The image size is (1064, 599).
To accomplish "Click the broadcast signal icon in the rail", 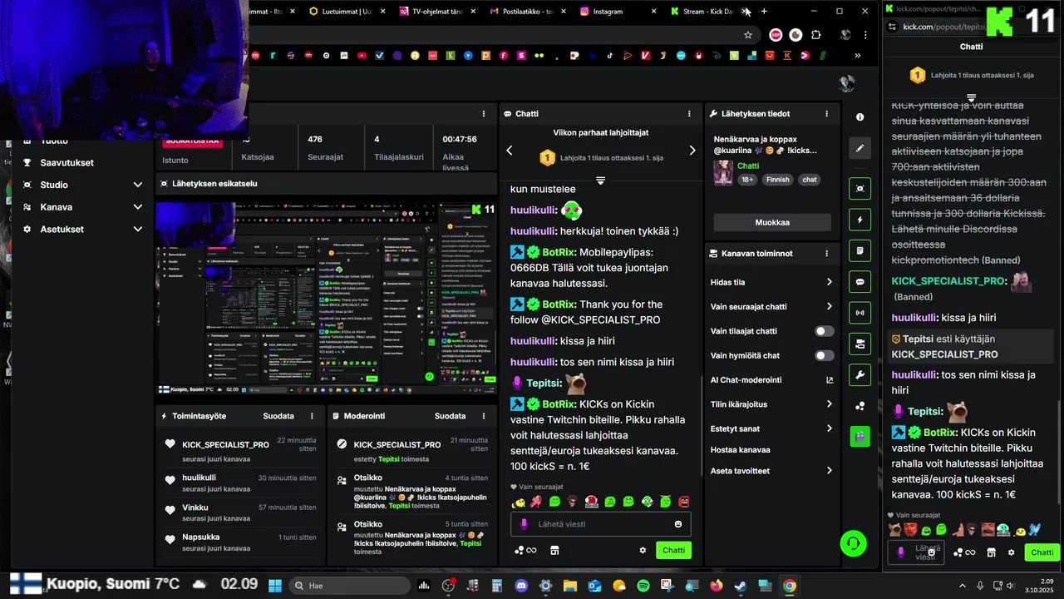I will click(860, 313).
